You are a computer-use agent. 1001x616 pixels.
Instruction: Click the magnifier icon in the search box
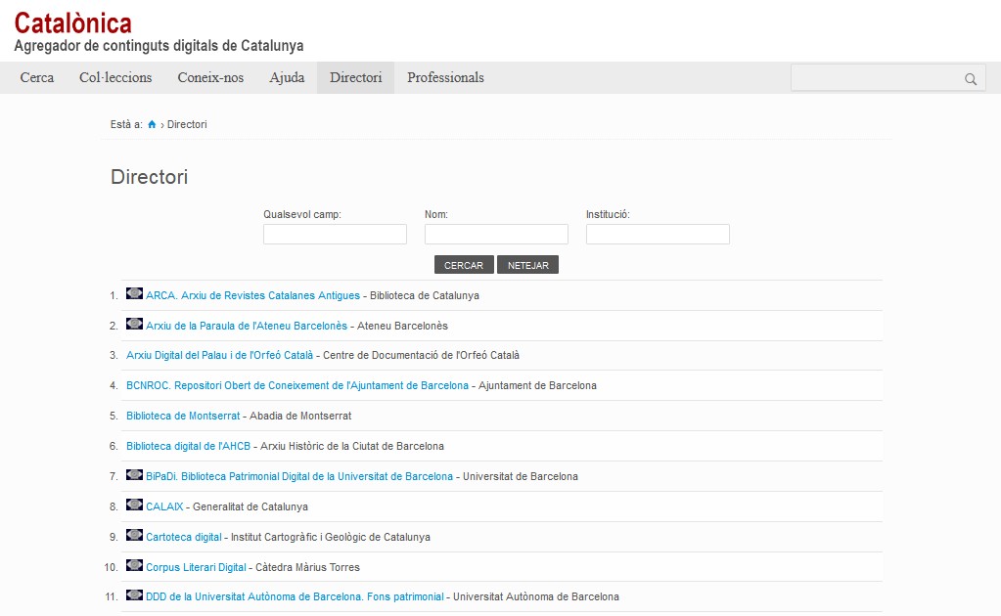pos(971,79)
